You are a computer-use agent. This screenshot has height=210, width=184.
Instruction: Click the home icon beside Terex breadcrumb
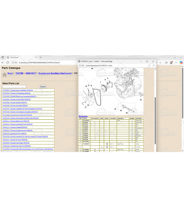pos(4,75)
